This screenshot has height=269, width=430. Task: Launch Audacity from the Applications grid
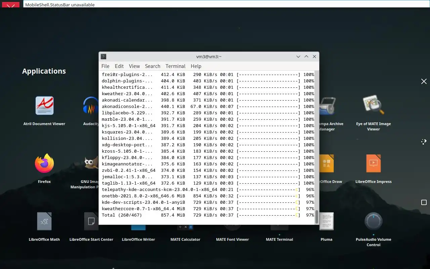(x=91, y=106)
